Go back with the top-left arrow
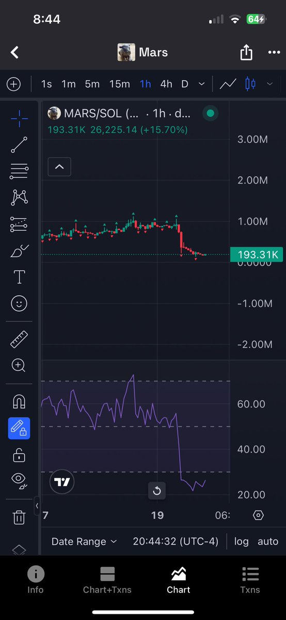The image size is (286, 620). click(14, 52)
